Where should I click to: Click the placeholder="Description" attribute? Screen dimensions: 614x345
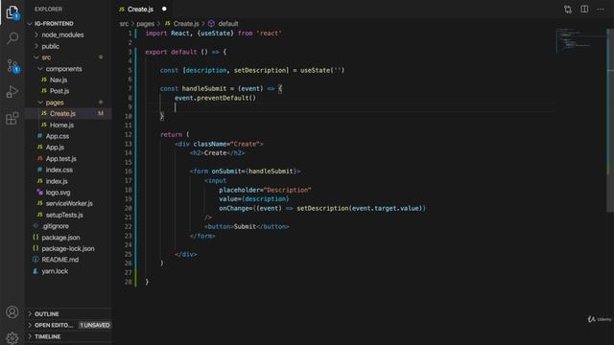click(x=265, y=190)
